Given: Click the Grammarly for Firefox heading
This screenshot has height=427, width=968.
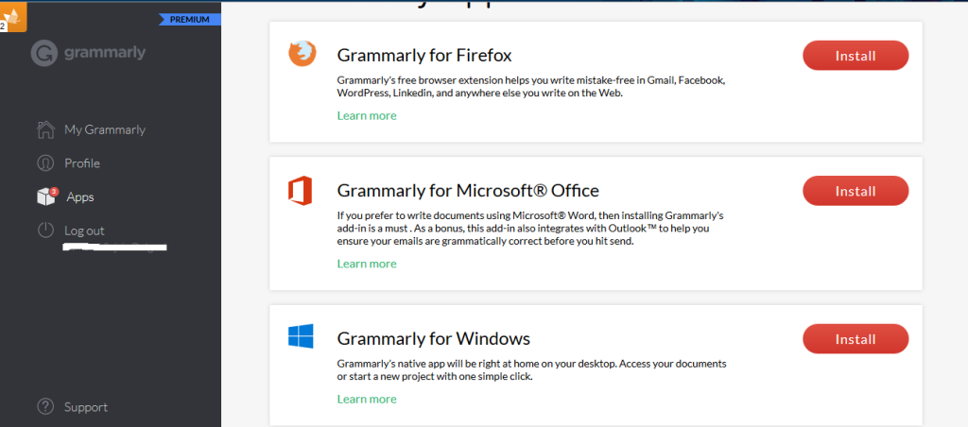Looking at the screenshot, I should (424, 56).
